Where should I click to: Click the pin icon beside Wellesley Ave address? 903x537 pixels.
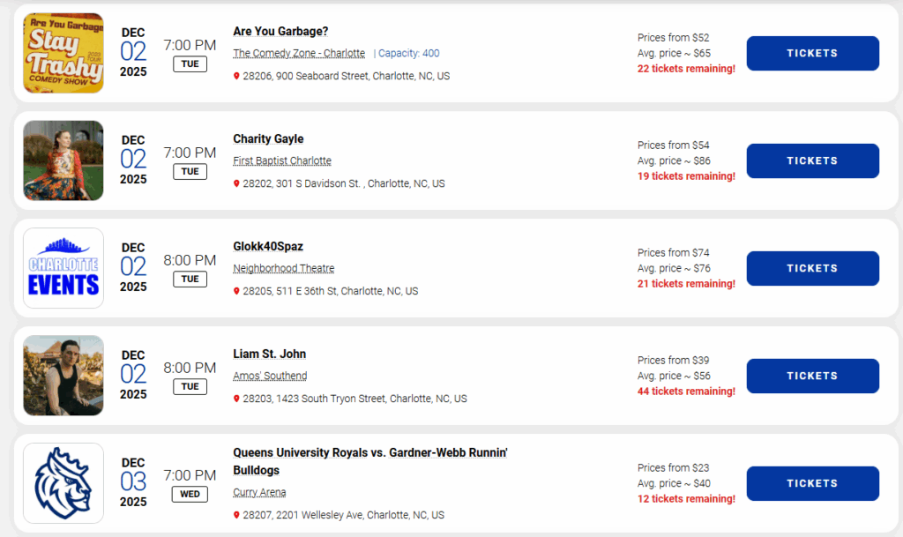[236, 516]
